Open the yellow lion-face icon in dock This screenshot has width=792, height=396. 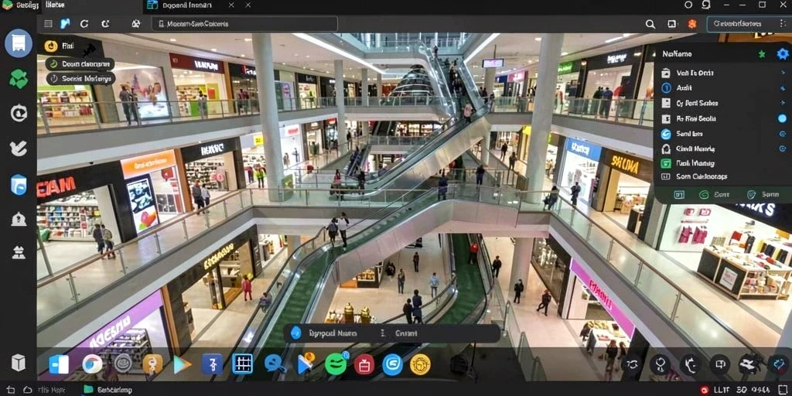click(x=420, y=364)
